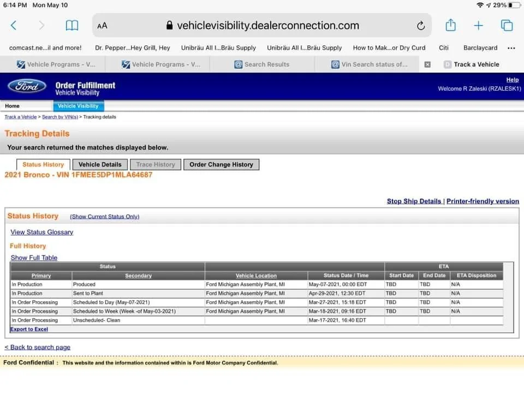Click the Show Full Table link
This screenshot has height=393, width=524.
[x=34, y=258]
